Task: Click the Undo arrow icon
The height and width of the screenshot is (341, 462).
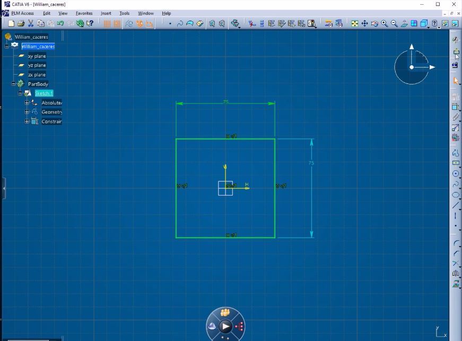Action: click(x=60, y=23)
